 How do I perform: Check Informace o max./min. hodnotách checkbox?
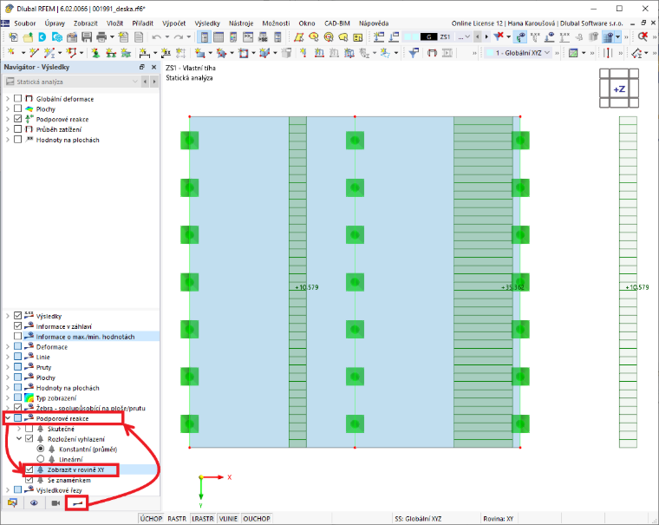coord(17,337)
